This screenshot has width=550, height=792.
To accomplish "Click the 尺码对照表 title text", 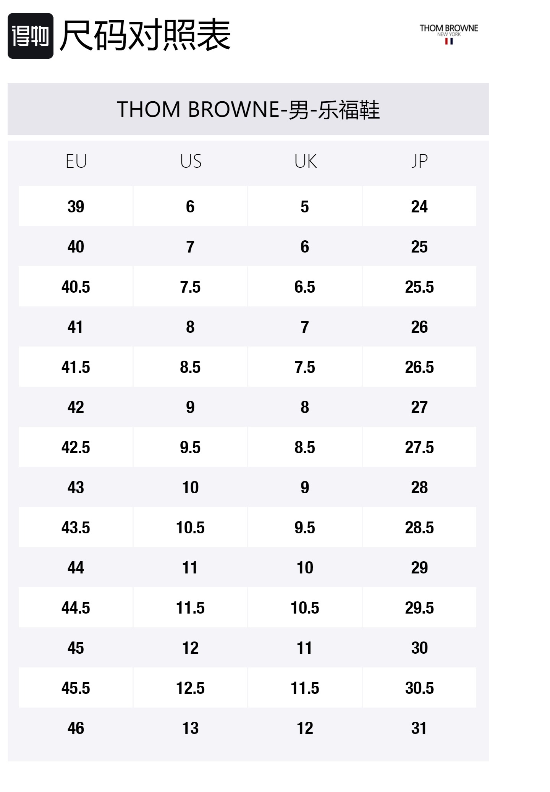I will [x=145, y=35].
